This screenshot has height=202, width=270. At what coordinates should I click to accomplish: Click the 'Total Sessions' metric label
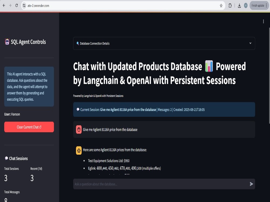pyautogui.click(x=12, y=169)
